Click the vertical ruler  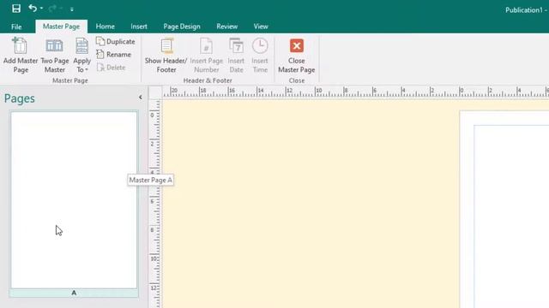coord(154,204)
